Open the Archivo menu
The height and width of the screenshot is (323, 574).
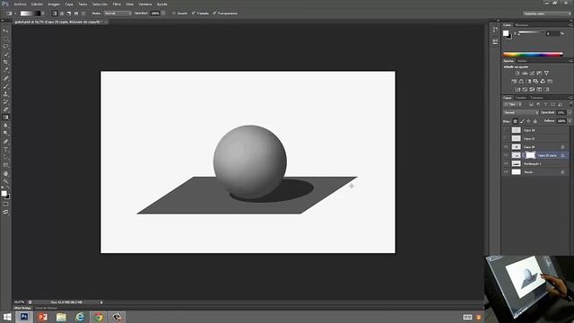tap(20, 4)
